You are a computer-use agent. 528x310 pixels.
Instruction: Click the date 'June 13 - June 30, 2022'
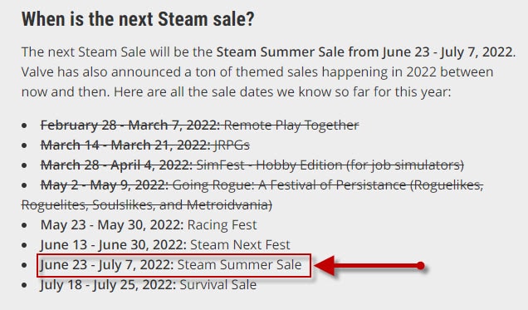click(x=114, y=244)
